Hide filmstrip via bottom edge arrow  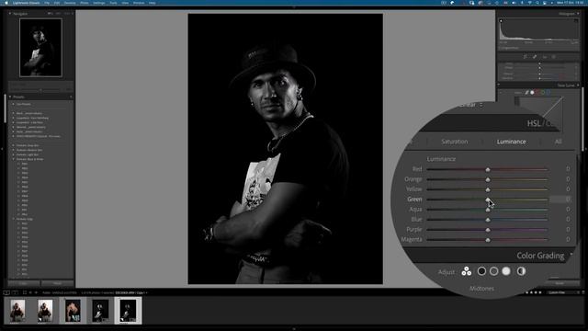pos(294,329)
